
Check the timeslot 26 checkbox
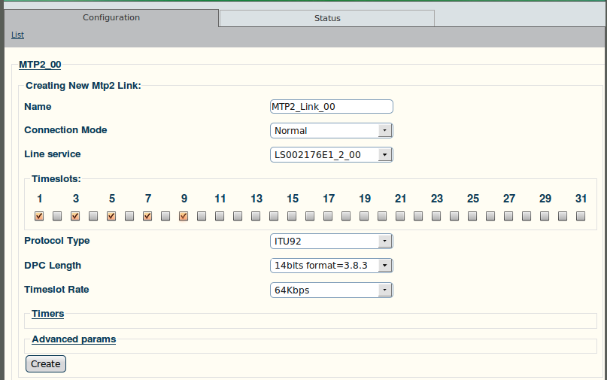[x=490, y=216]
